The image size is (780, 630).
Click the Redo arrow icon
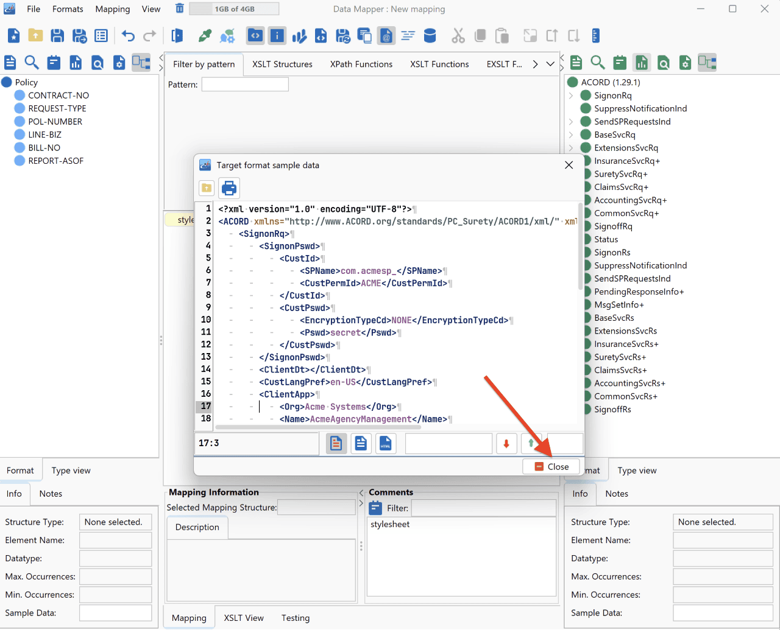pos(149,36)
